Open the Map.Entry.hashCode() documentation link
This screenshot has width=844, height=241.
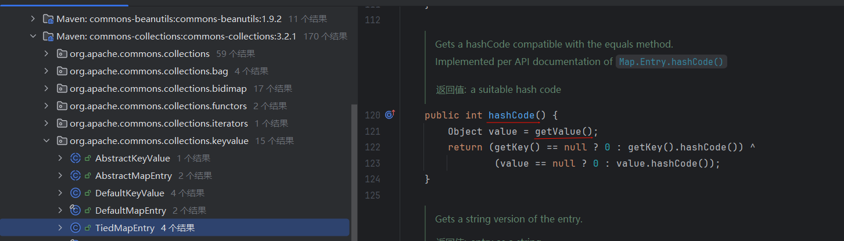coord(671,62)
